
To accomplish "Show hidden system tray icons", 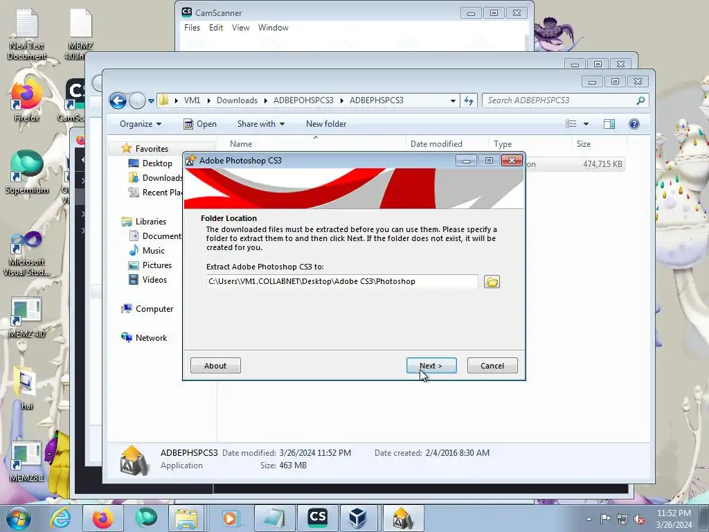I will pos(589,519).
